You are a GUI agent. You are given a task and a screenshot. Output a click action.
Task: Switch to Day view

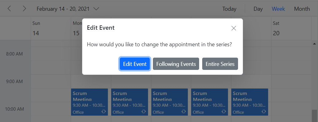click(258, 9)
